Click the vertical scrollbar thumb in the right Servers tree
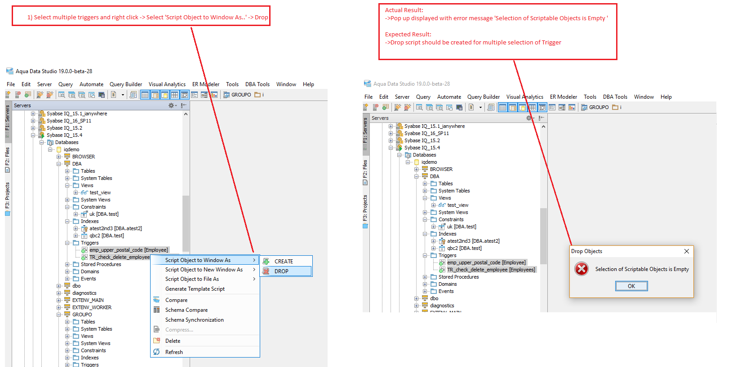 click(543, 236)
